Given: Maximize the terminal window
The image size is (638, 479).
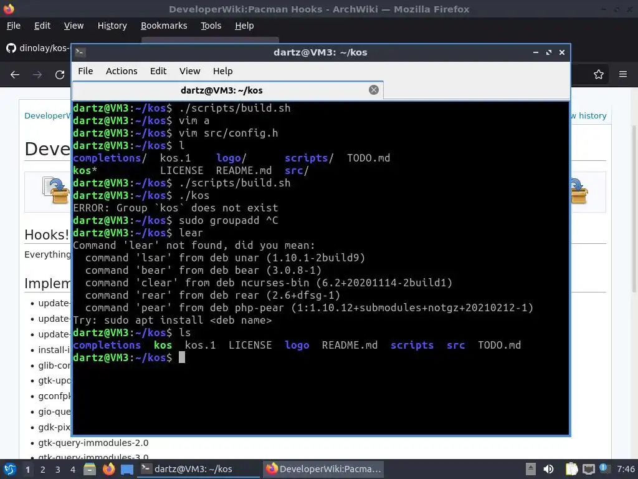Looking at the screenshot, I should (549, 52).
